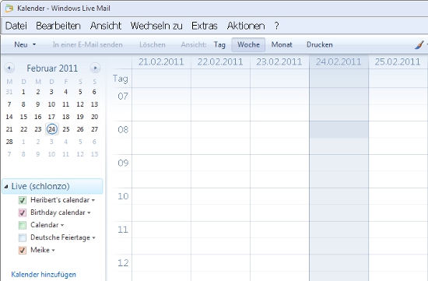The width and height of the screenshot is (428, 281).
Task: Open the Extras menu
Action: point(205,26)
